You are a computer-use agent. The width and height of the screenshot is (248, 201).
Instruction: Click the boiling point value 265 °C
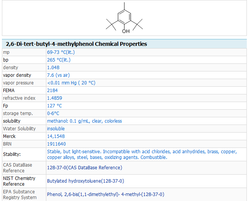(59, 60)
